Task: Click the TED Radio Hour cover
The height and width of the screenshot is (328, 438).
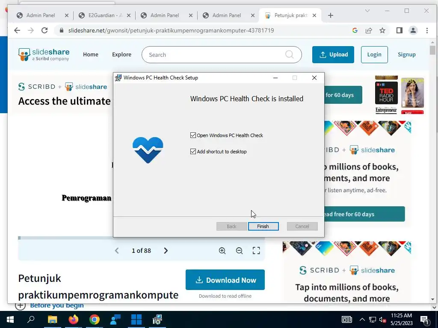Action: tap(386, 93)
